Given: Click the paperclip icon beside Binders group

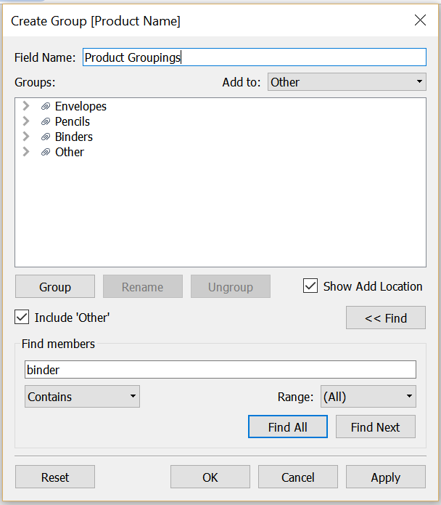Looking at the screenshot, I should [46, 137].
